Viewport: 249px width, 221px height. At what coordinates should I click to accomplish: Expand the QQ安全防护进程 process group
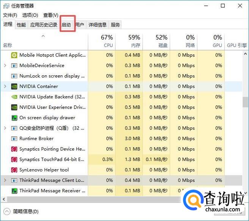[x=5, y=128]
